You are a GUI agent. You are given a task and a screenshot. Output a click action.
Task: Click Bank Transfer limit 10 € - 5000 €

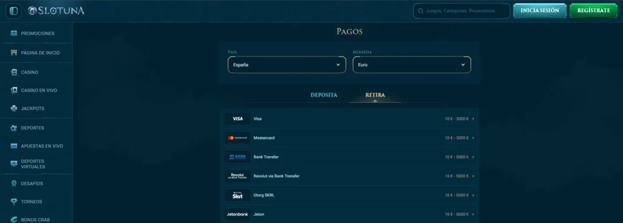click(x=456, y=157)
